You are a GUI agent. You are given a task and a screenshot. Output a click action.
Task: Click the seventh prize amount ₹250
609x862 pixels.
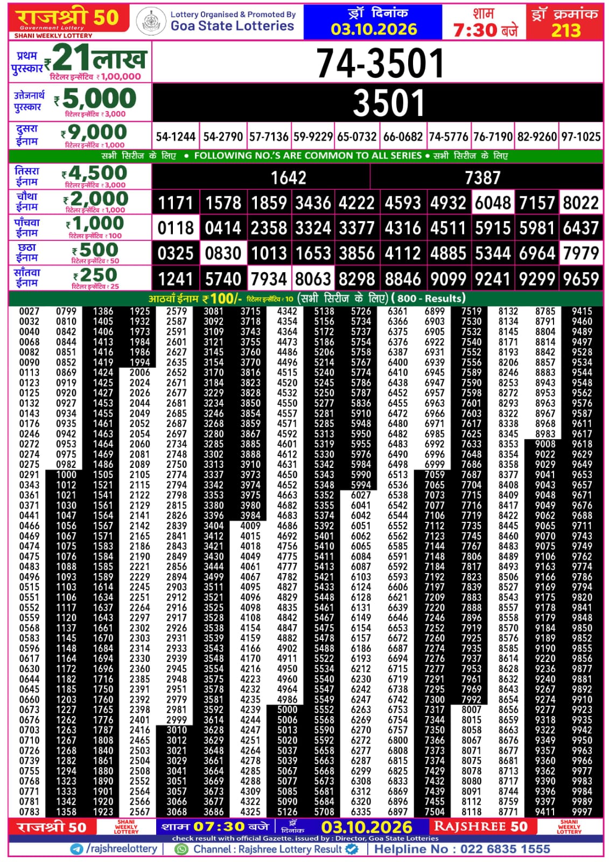[x=95, y=275]
